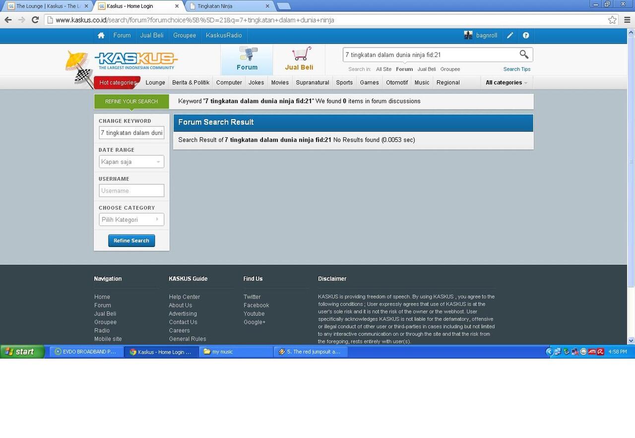The width and height of the screenshot is (635, 438).
Task: Expand hidden system tray icons arrow
Action: pyautogui.click(x=549, y=352)
